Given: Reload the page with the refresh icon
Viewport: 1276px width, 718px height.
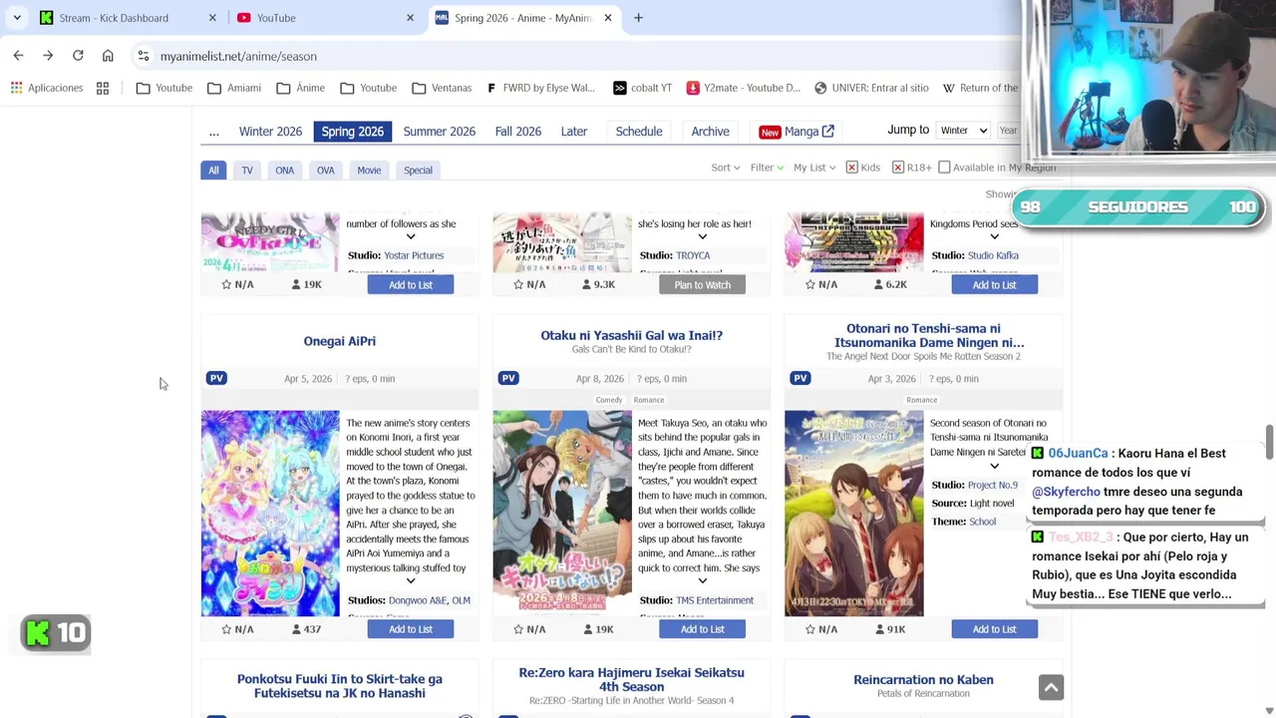Looking at the screenshot, I should [78, 56].
